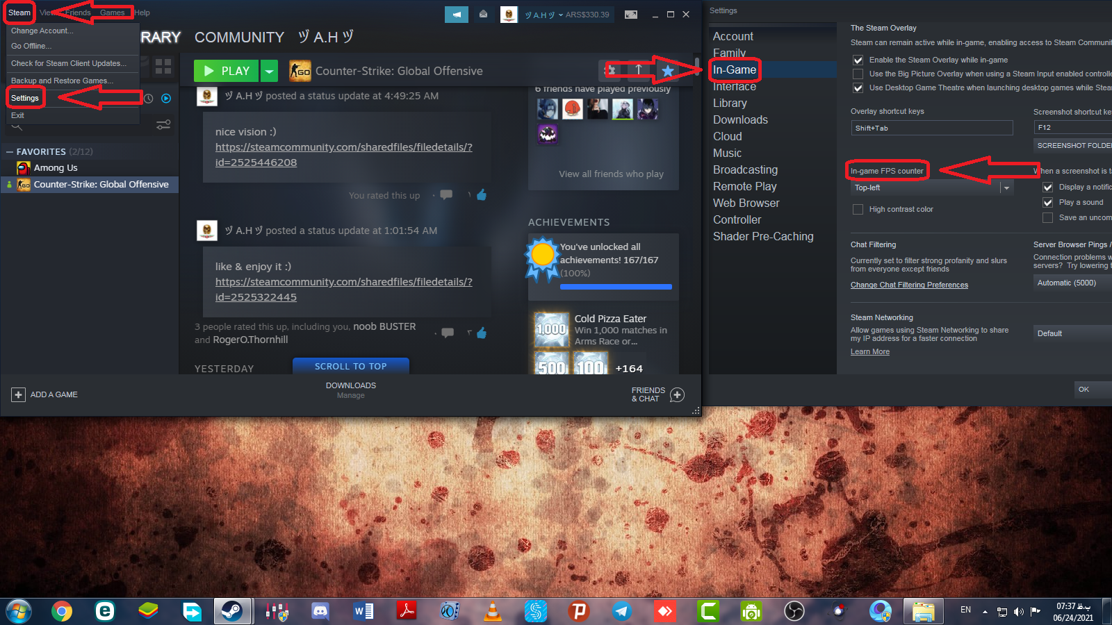This screenshot has width=1112, height=625.
Task: Click thumbs up on 'like & enjoy it' post
Action: point(481,333)
